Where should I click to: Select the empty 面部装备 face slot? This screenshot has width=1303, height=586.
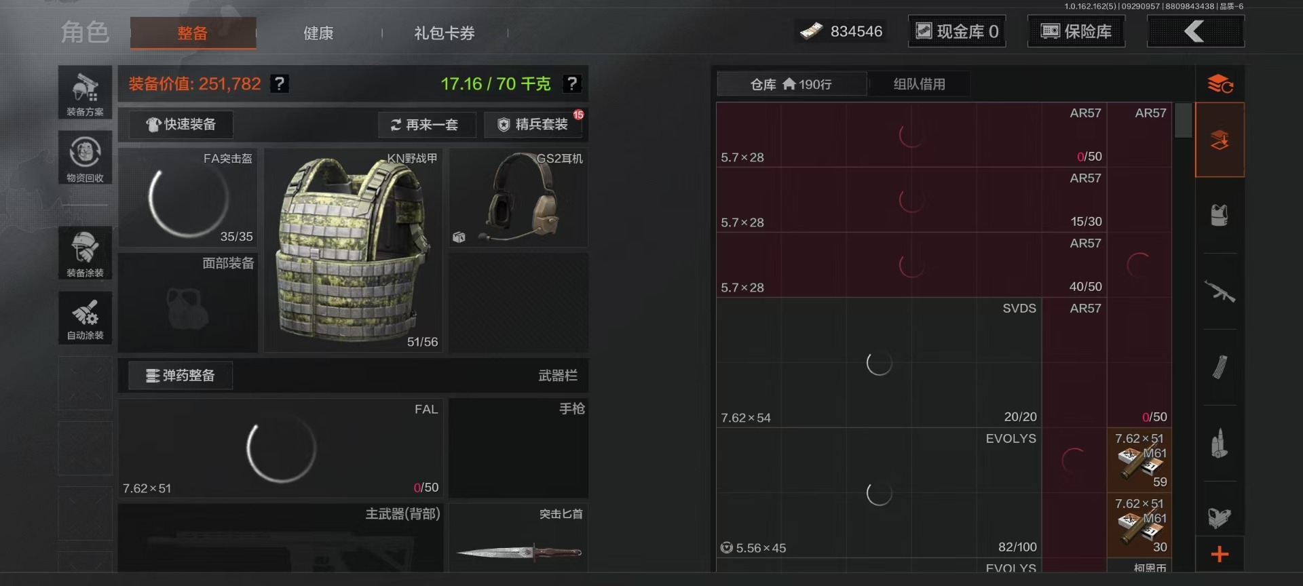coord(188,302)
